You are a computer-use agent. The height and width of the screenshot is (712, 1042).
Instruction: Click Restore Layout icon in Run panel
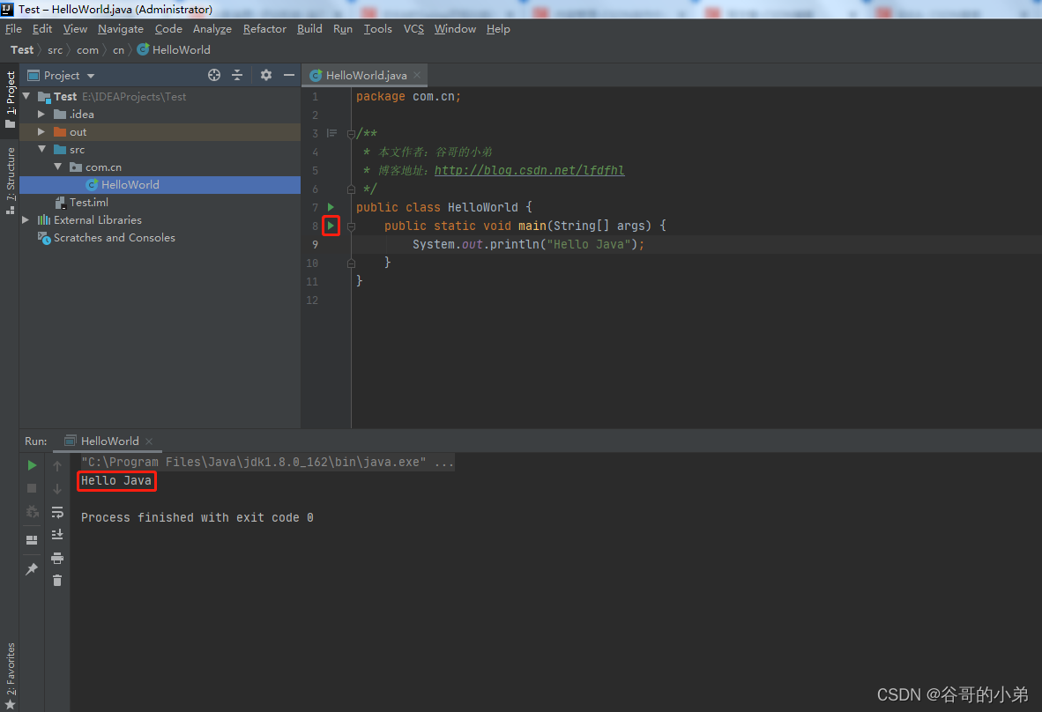click(31, 540)
